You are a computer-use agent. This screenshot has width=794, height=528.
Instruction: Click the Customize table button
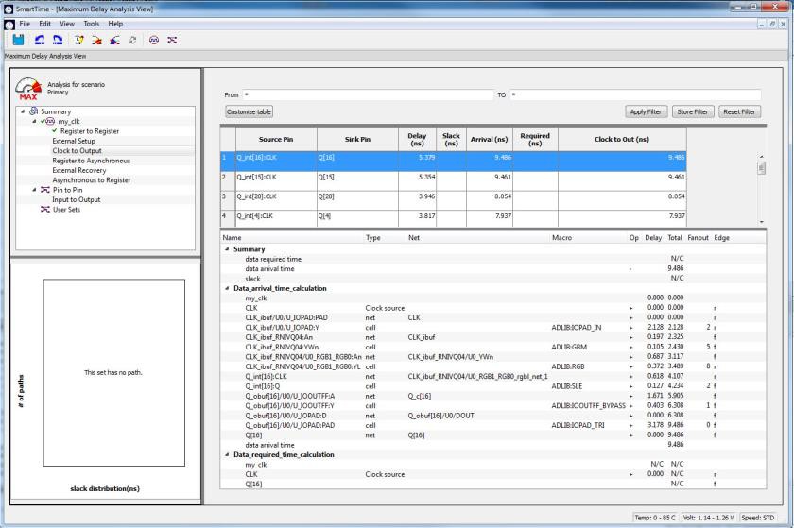249,111
